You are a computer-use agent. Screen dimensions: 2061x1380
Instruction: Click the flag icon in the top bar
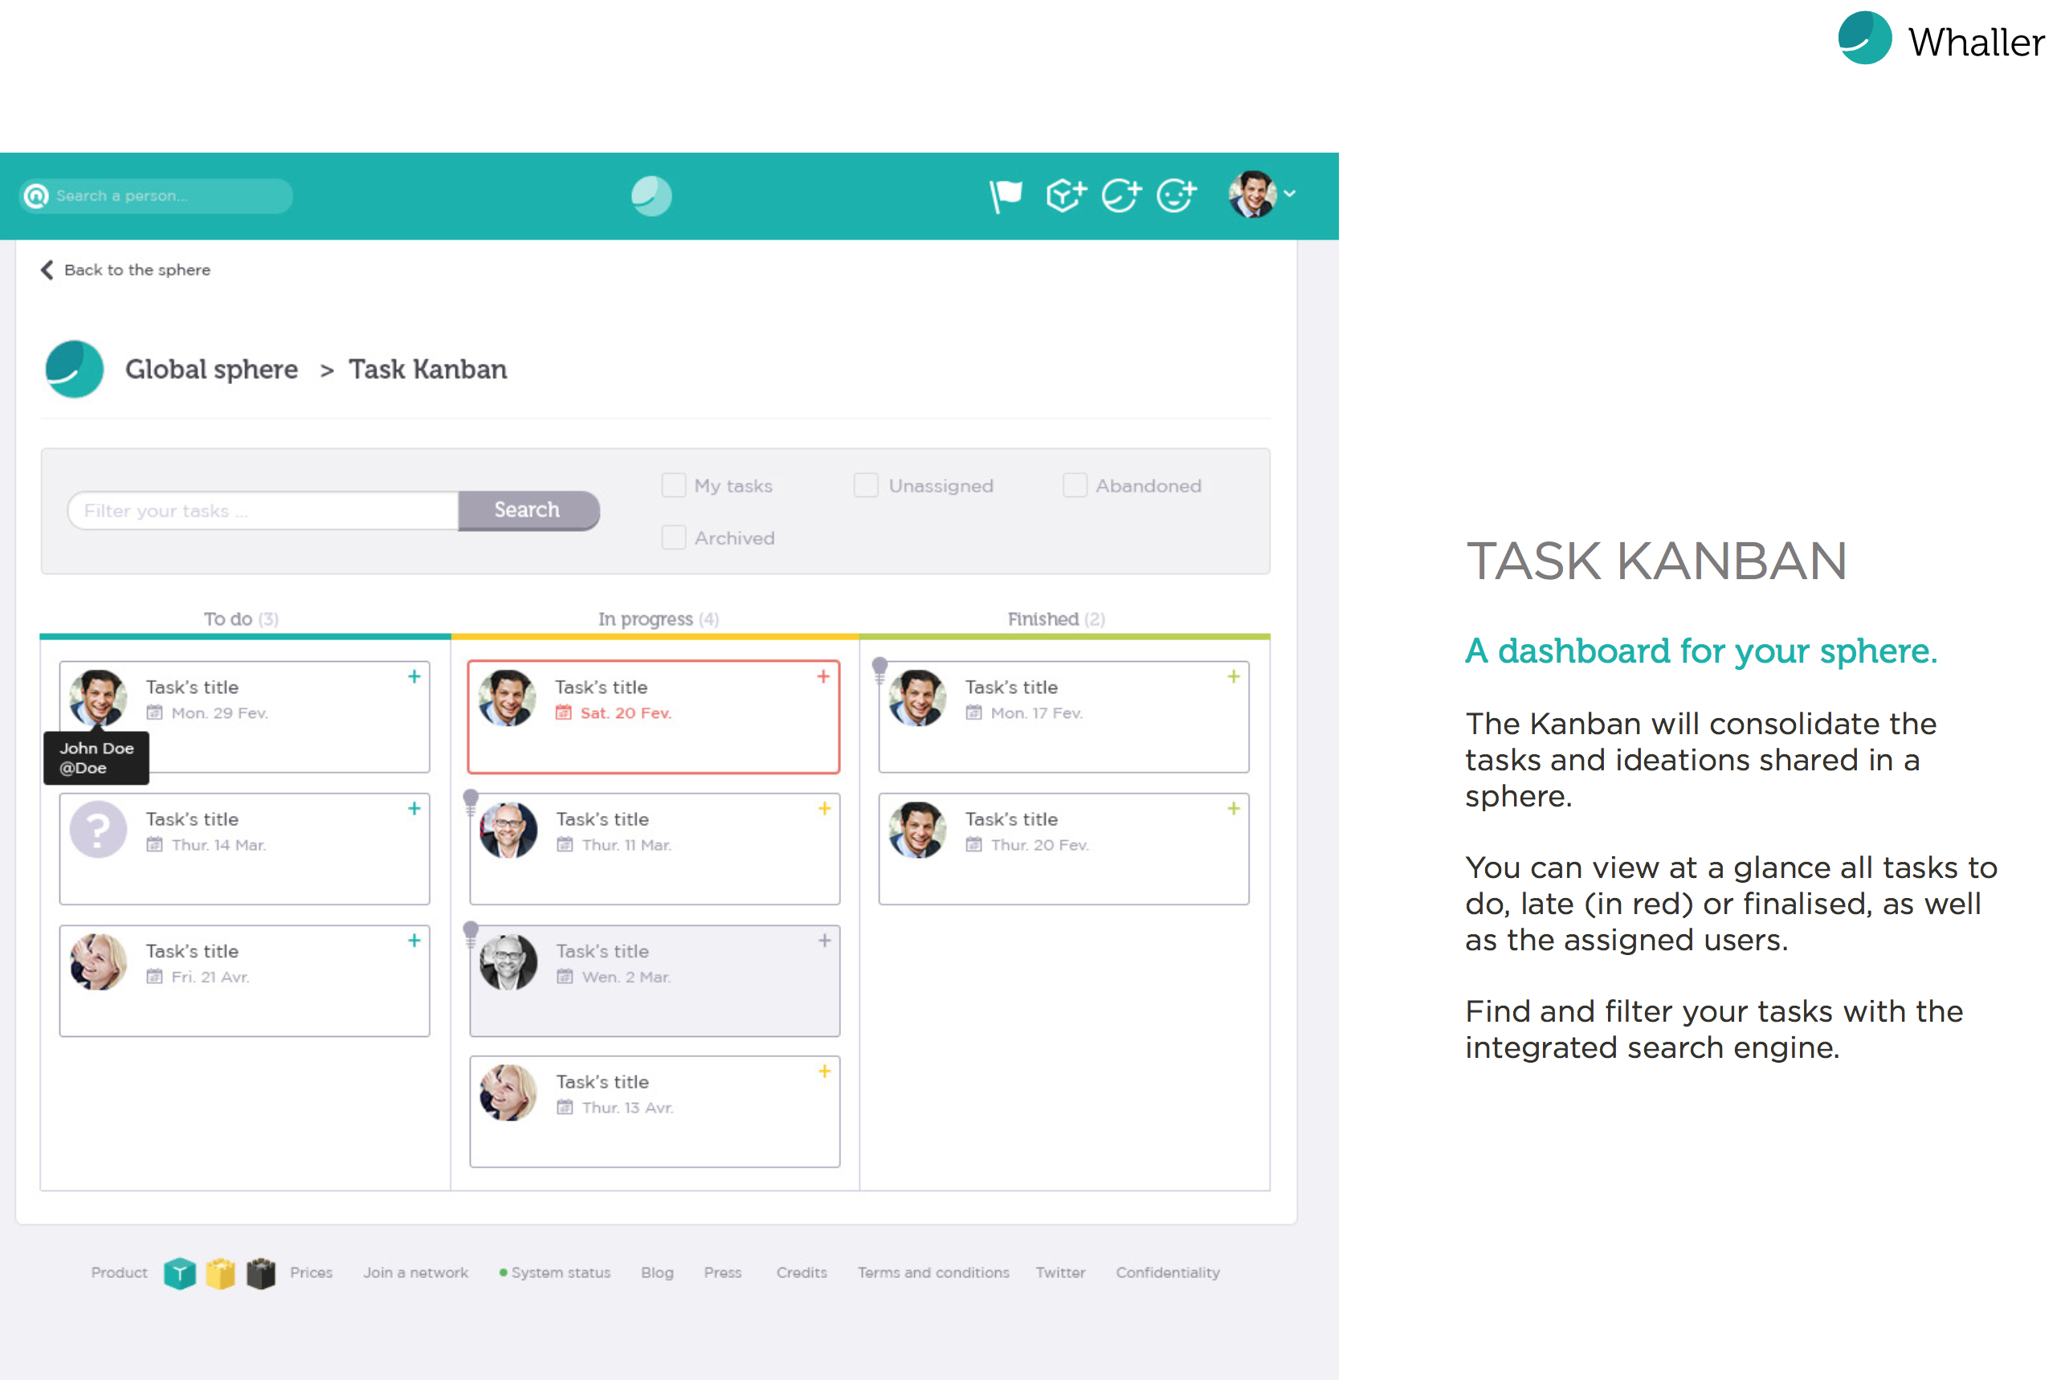[1005, 195]
